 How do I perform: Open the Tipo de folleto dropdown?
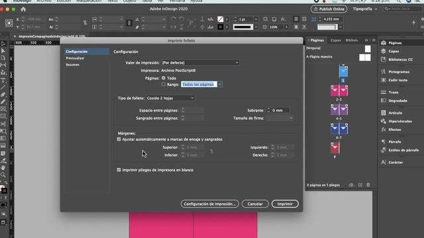pos(170,99)
